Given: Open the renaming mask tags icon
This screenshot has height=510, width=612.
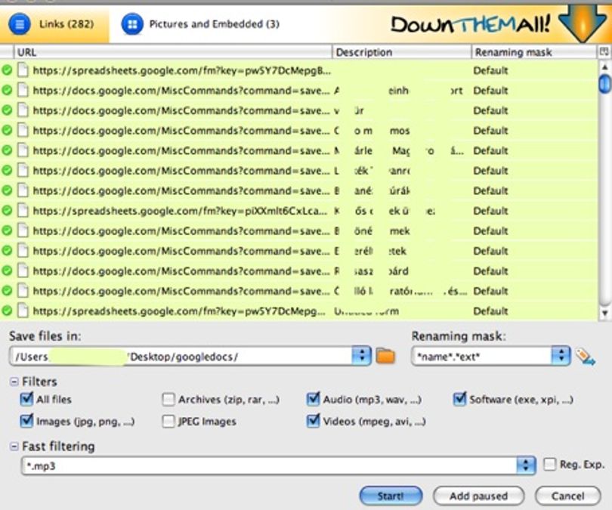Looking at the screenshot, I should [585, 356].
